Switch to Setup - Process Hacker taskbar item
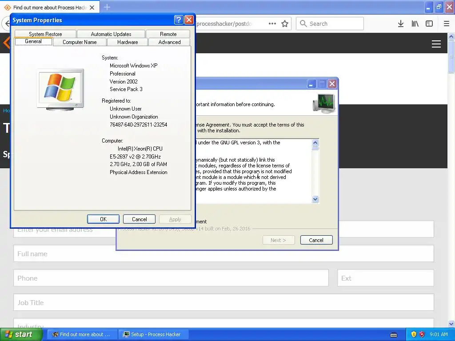This screenshot has height=341, width=455. click(154, 334)
